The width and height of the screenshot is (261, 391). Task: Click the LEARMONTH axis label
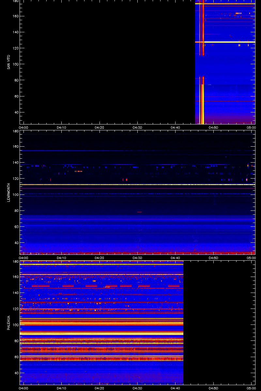point(9,192)
